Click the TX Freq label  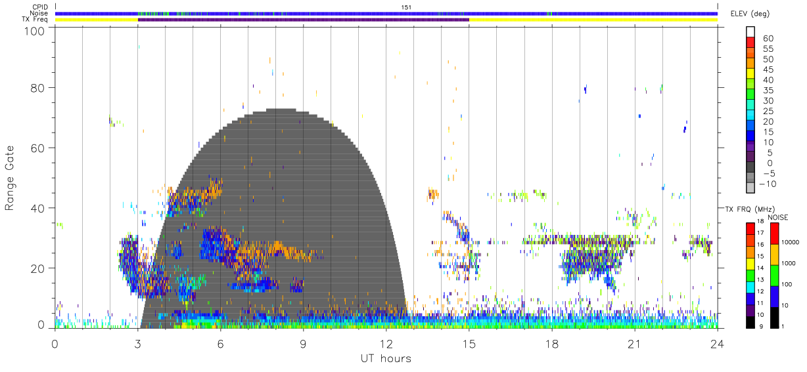click(35, 20)
